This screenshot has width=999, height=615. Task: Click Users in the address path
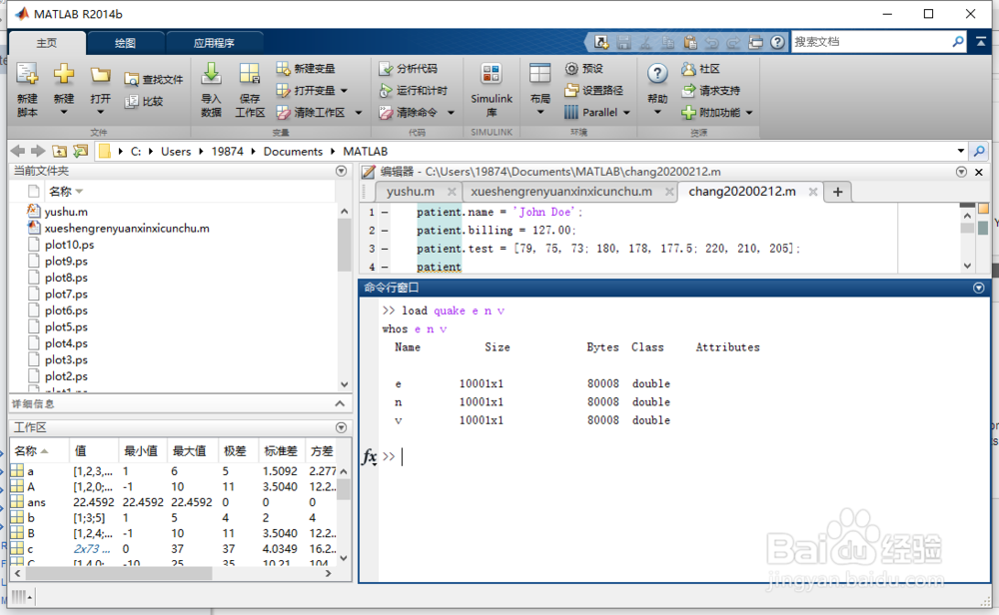tap(176, 151)
